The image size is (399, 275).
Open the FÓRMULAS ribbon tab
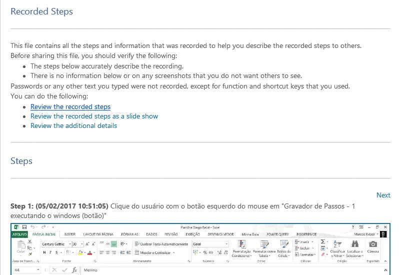pyautogui.click(x=129, y=234)
